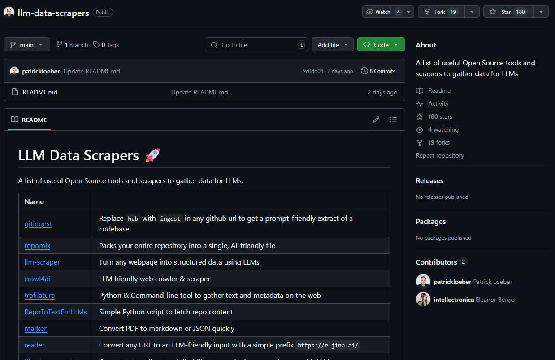Open the trafilatura link
The image size is (555, 360).
pyautogui.click(x=40, y=295)
